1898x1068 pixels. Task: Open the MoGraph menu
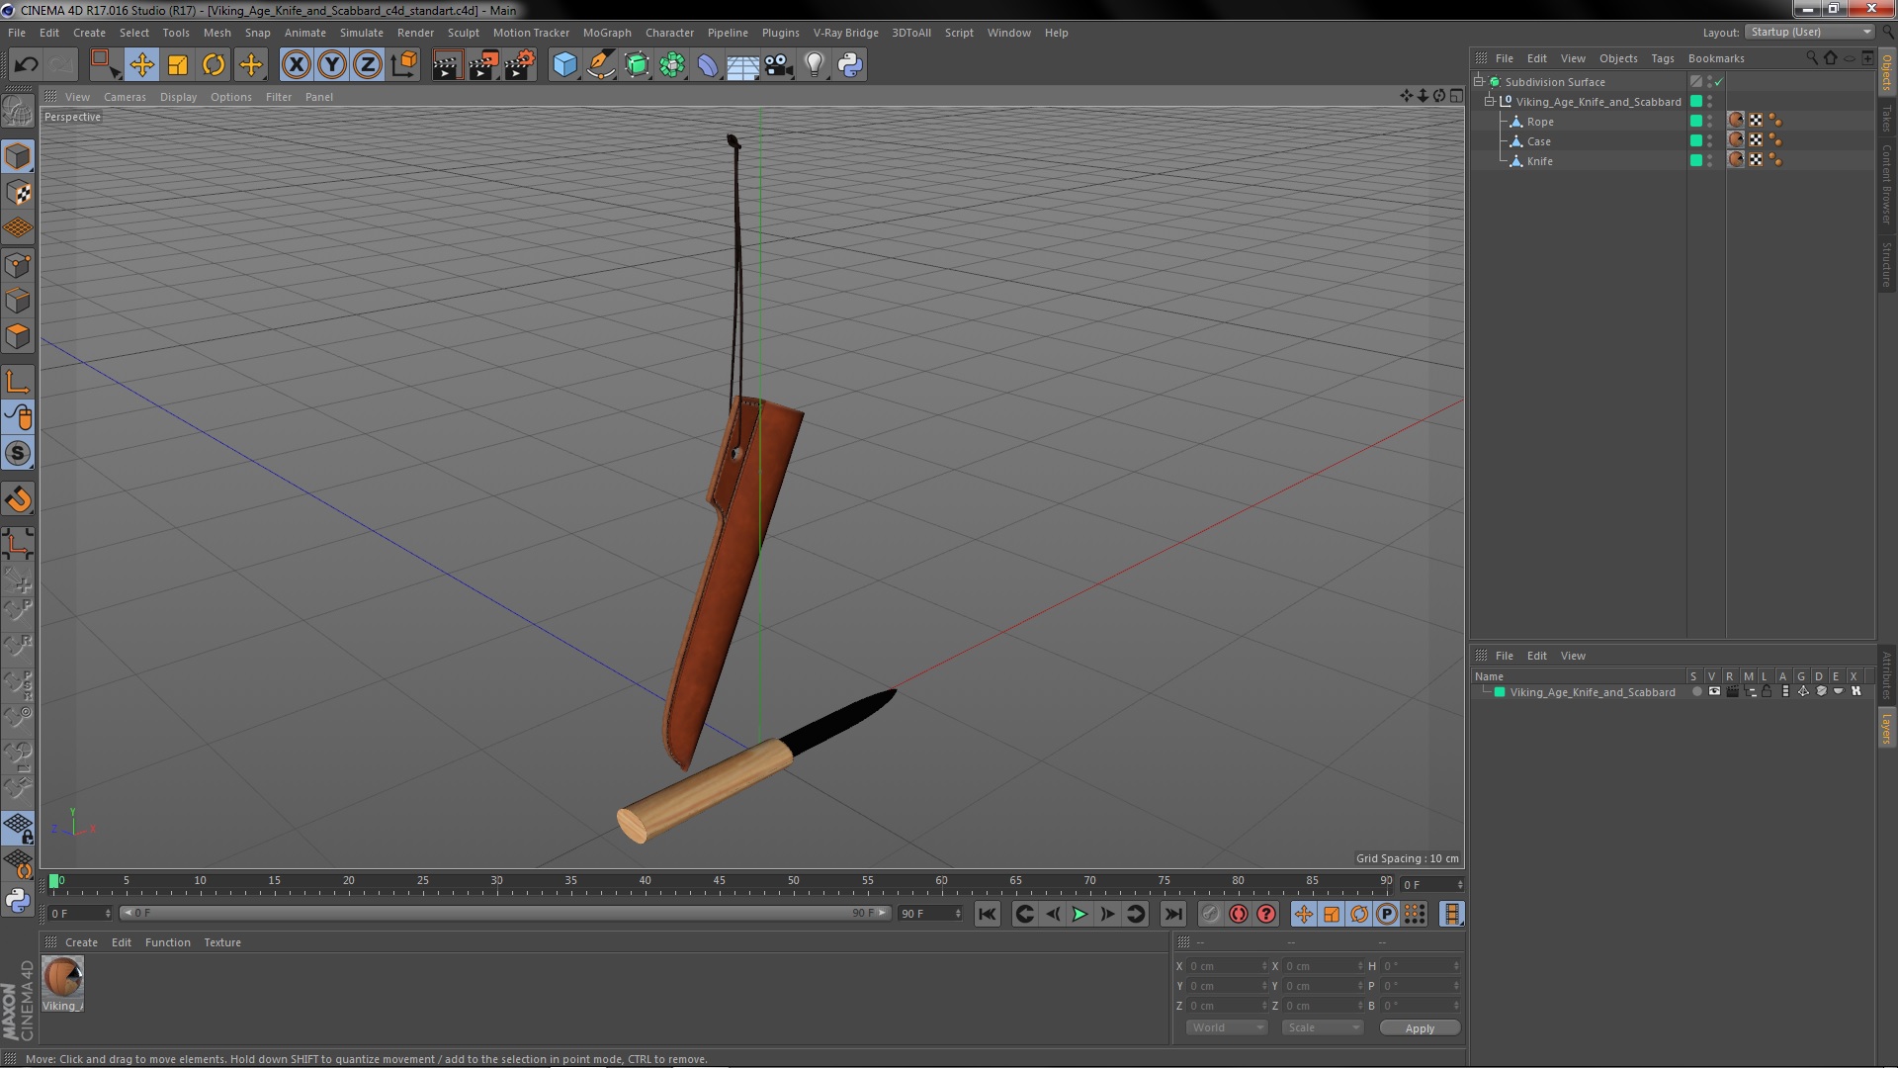(x=606, y=33)
